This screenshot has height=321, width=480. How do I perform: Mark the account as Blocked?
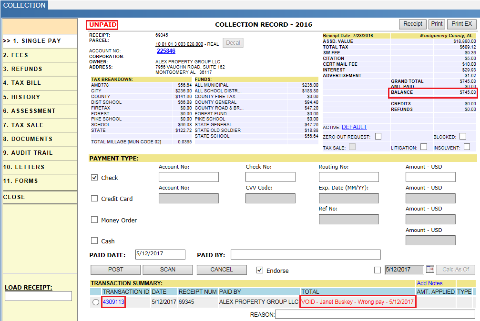point(463,136)
